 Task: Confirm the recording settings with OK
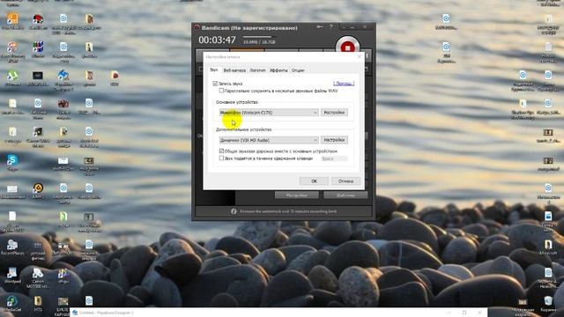tap(314, 181)
